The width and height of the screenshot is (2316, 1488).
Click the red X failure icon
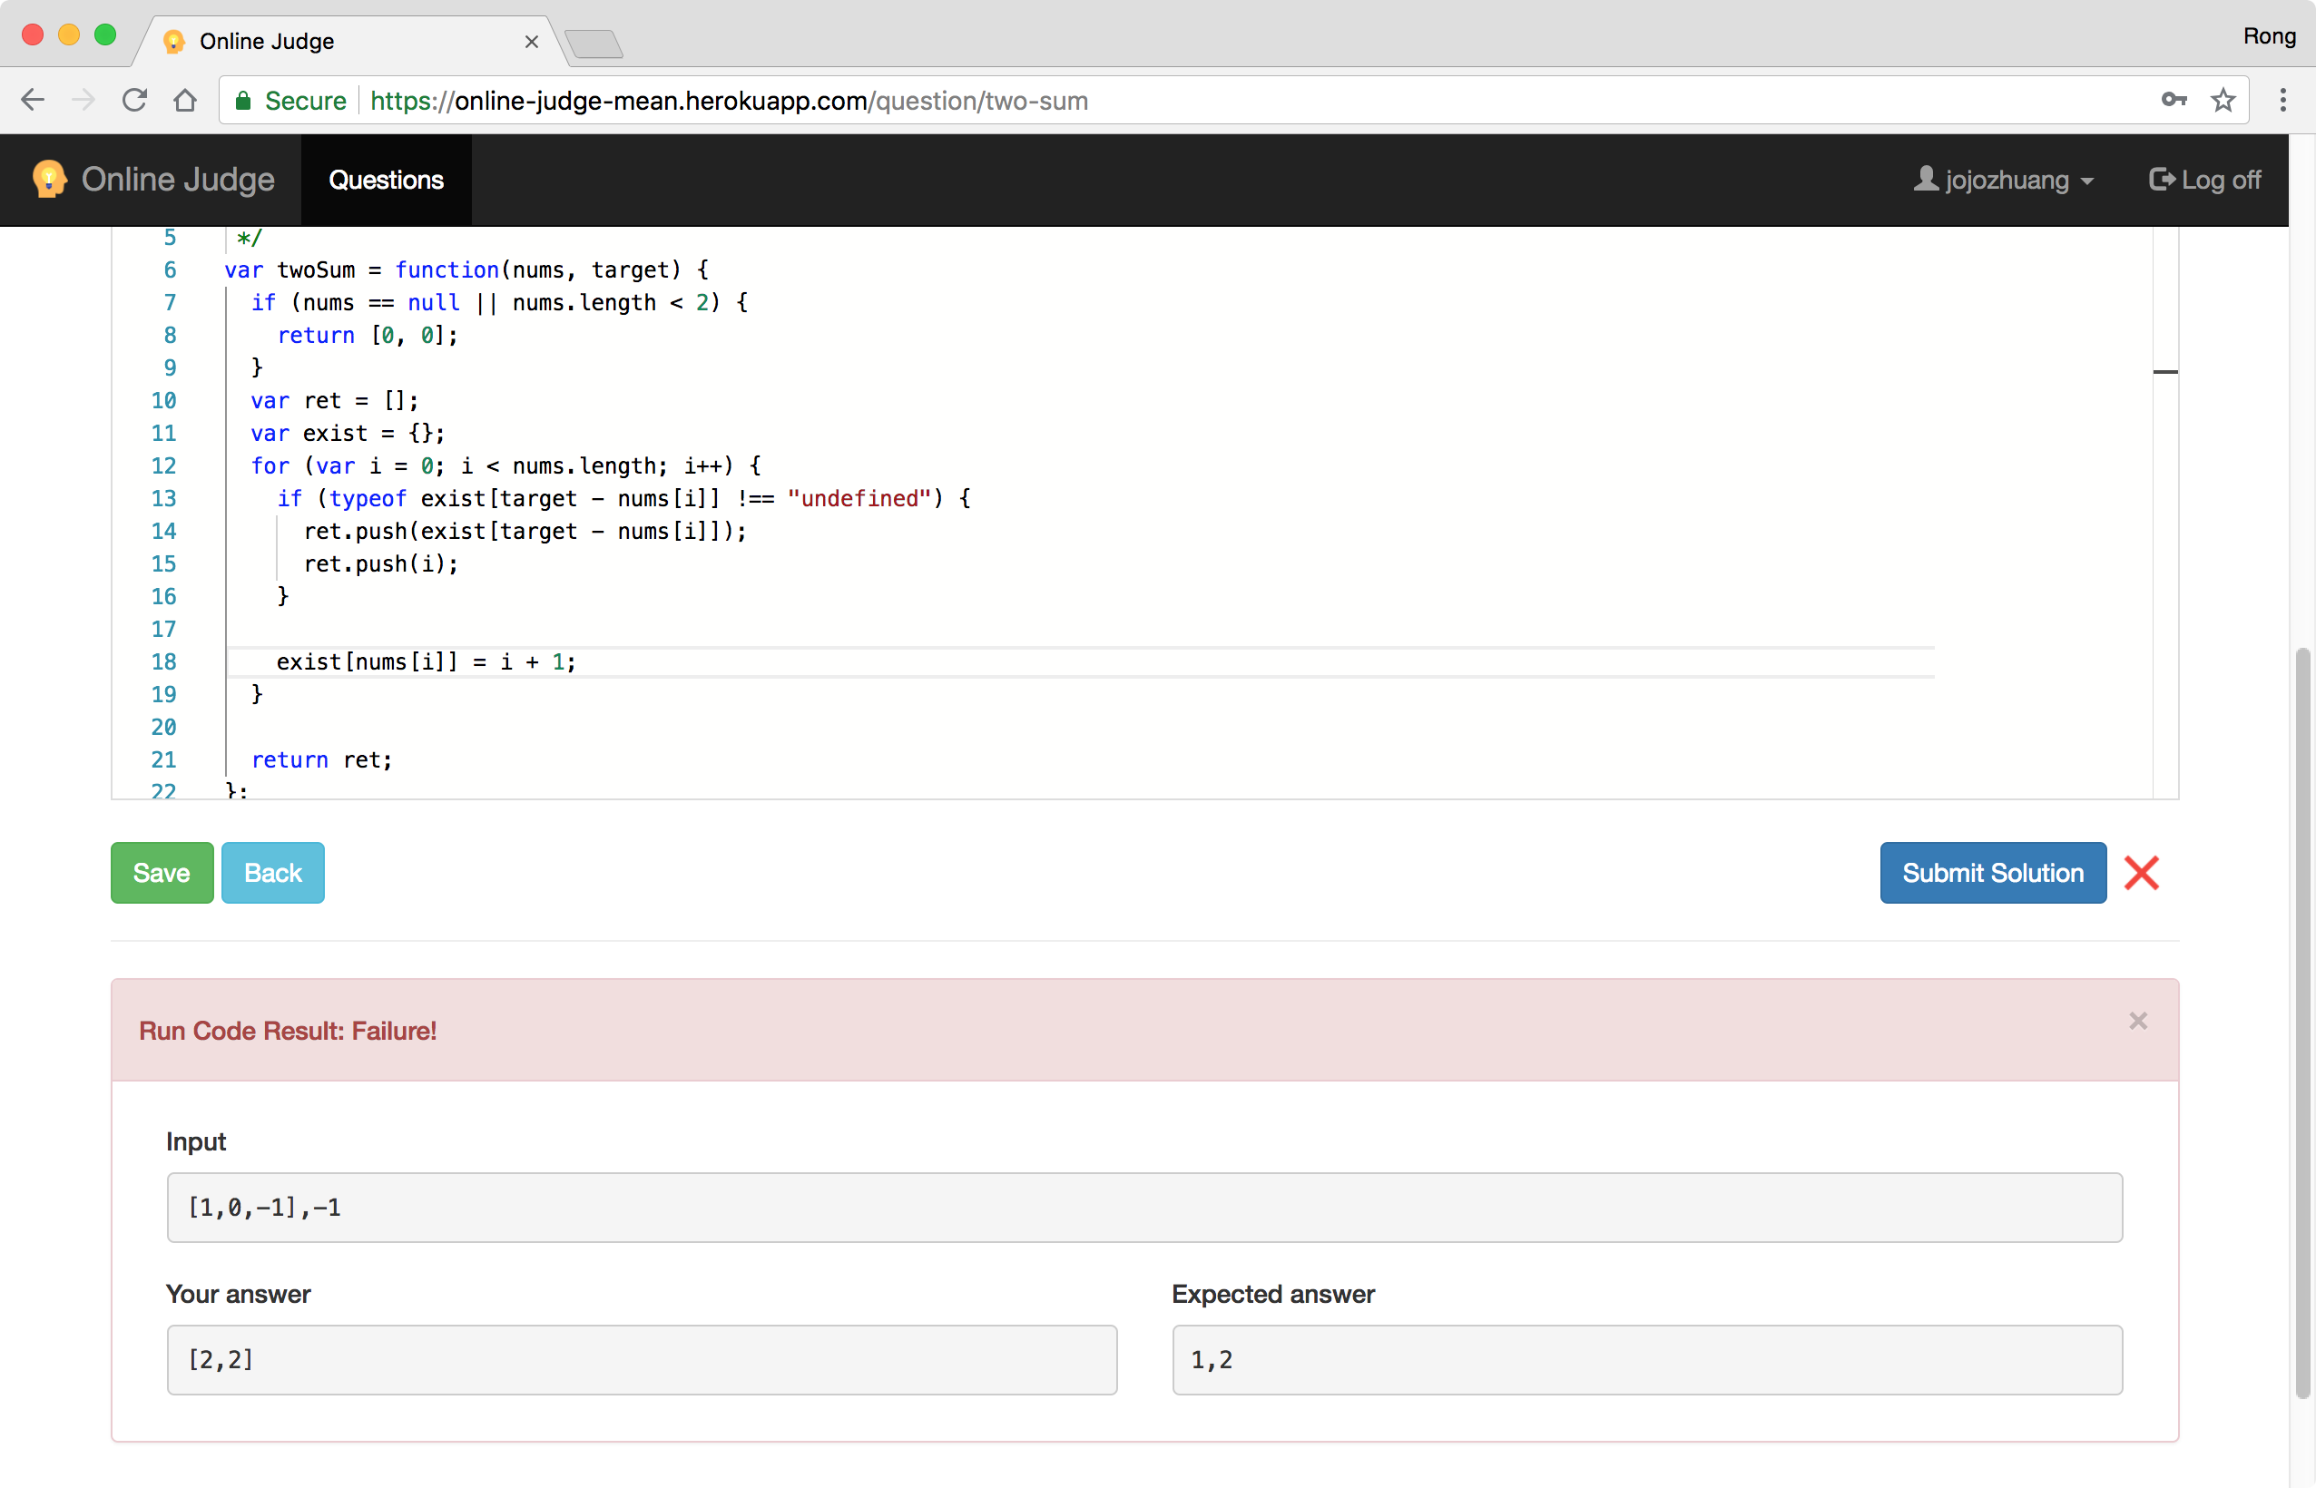(2141, 873)
